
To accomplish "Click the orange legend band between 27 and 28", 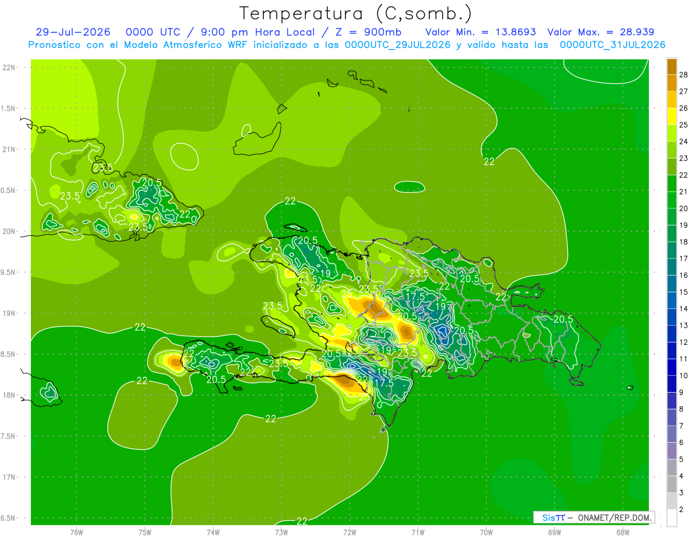I will click(672, 83).
